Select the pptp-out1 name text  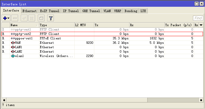23,30
